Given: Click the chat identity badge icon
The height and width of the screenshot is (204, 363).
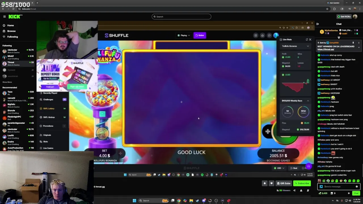Looking at the screenshot, I should point(321,187).
